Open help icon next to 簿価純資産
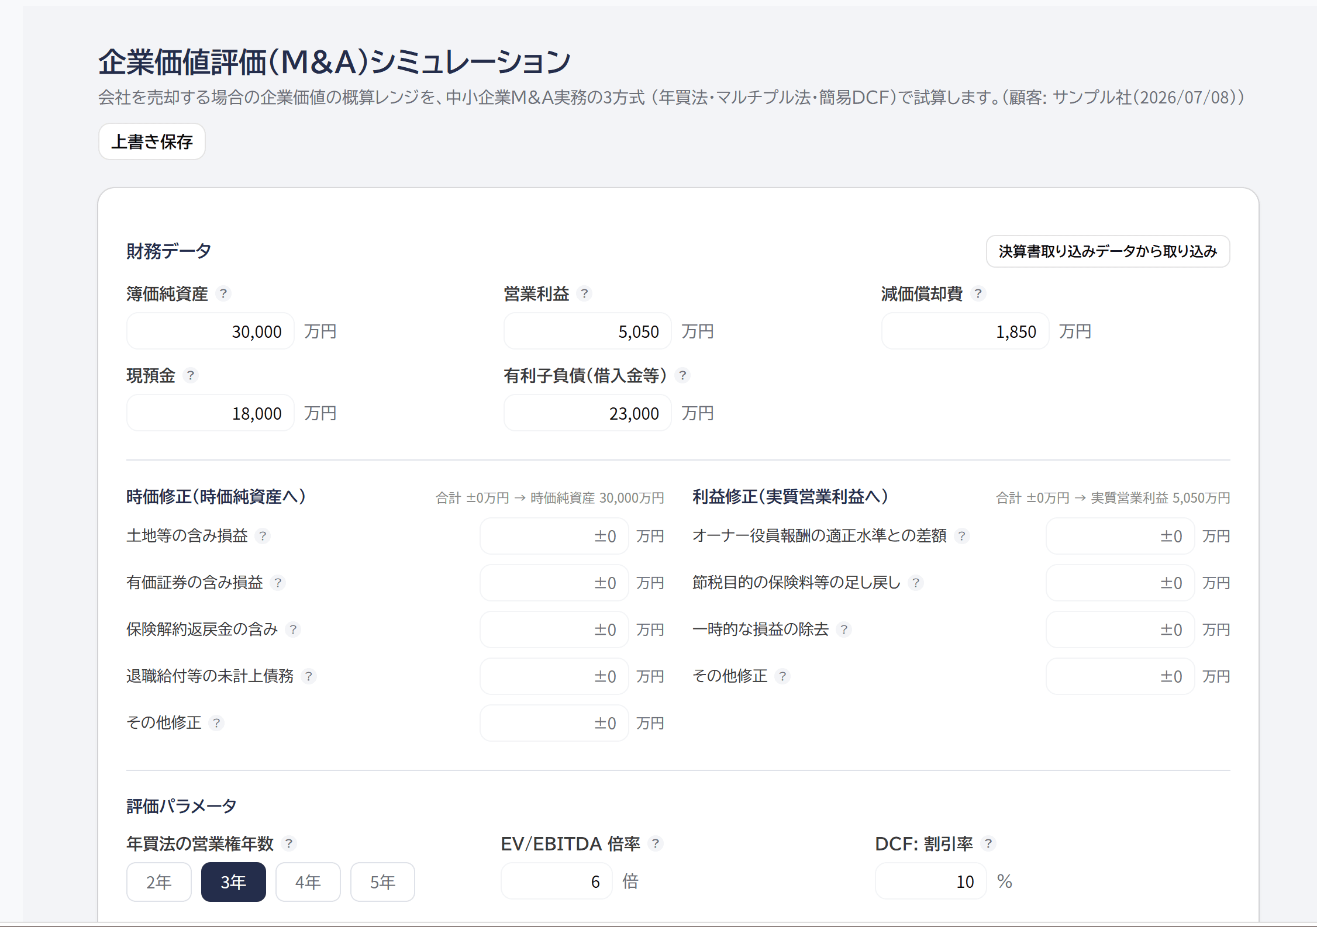 (223, 293)
